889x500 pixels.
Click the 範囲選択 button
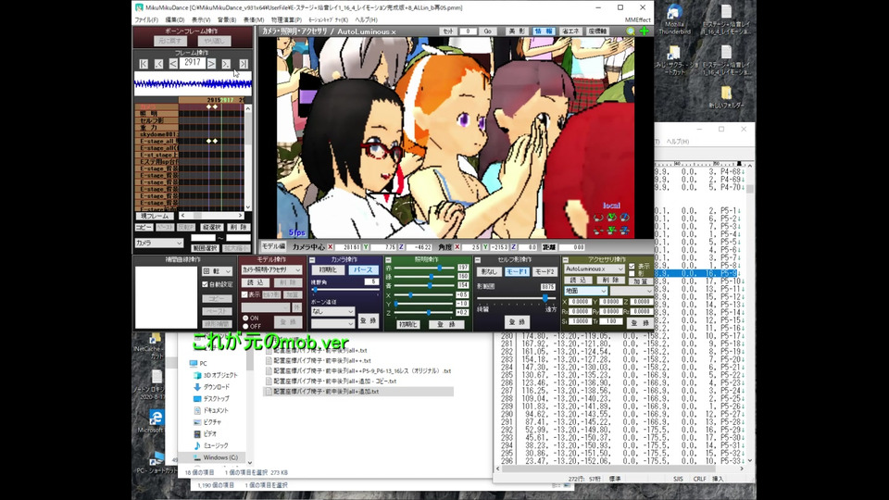(206, 248)
